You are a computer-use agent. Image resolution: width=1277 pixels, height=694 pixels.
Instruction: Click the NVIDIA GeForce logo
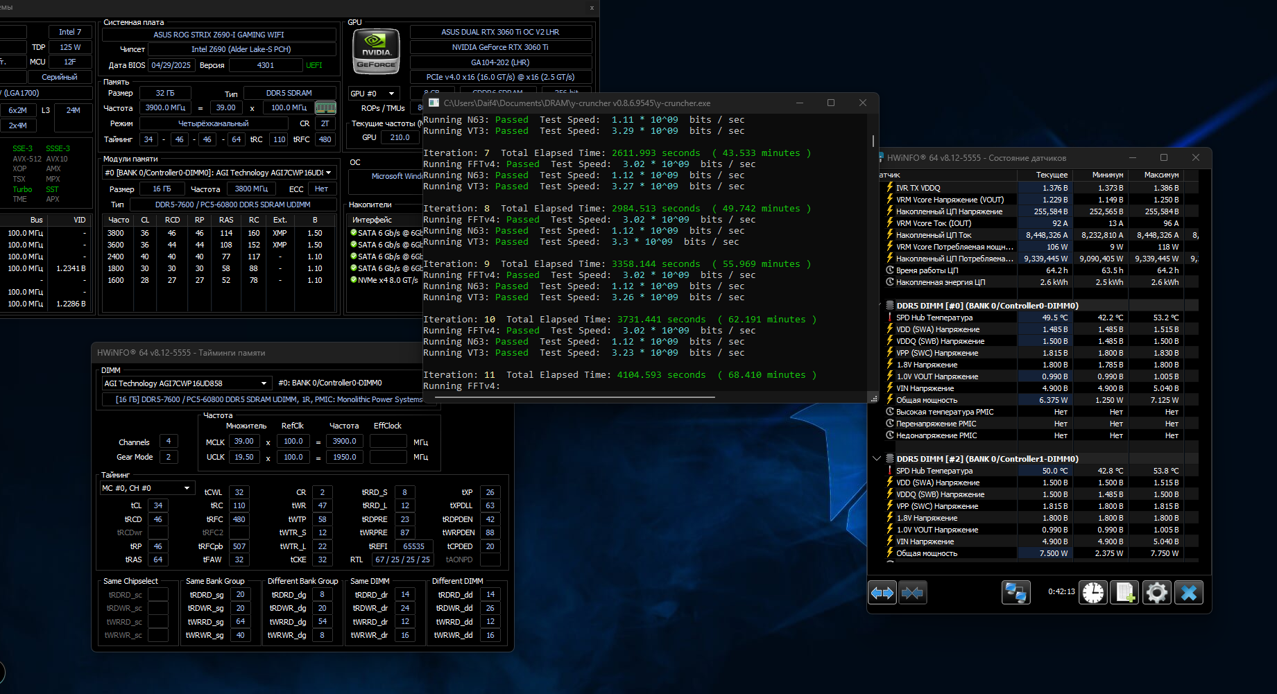(x=377, y=51)
